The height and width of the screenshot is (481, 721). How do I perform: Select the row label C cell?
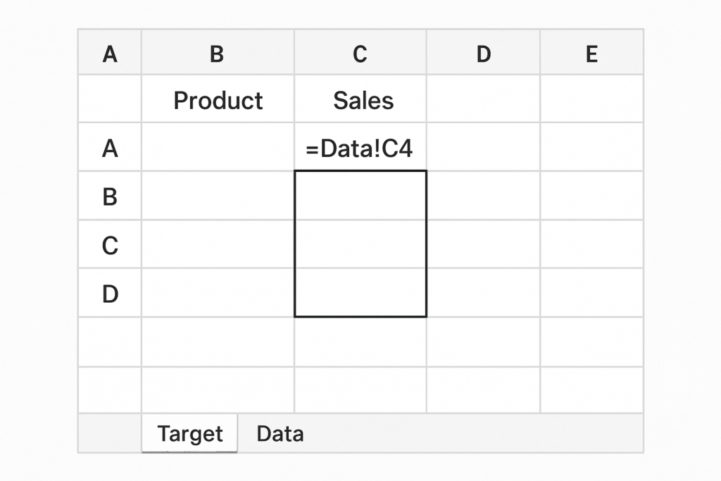tap(110, 244)
